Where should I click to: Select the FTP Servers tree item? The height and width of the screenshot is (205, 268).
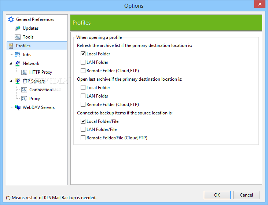point(34,81)
